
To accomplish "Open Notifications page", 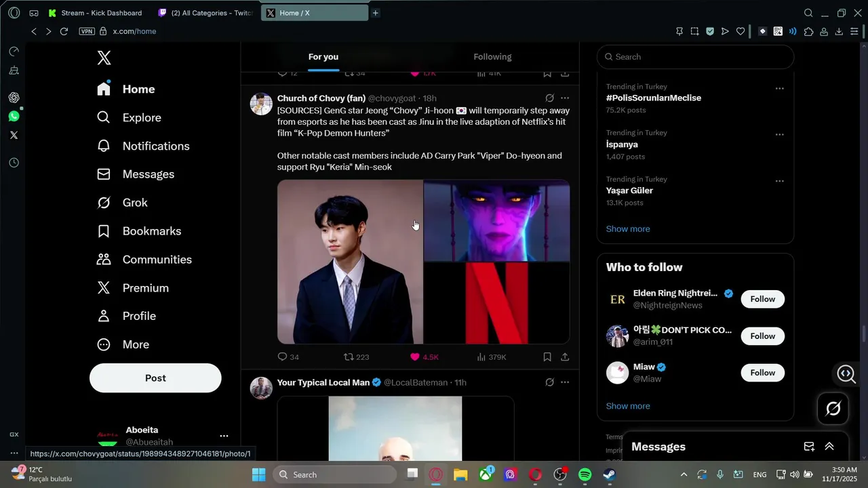I will pos(143,146).
